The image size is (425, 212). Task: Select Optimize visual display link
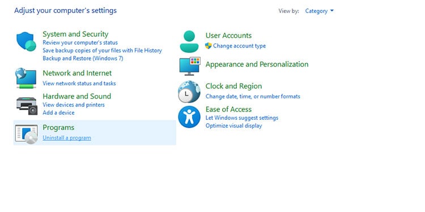pos(233,126)
